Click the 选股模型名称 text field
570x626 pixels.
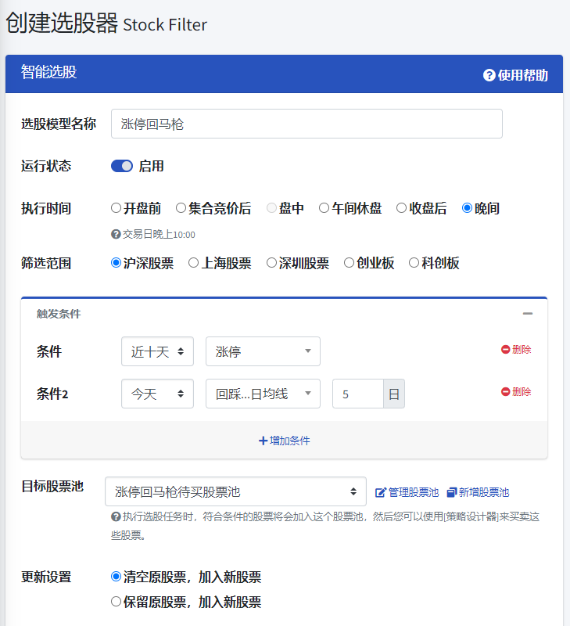[x=307, y=124]
